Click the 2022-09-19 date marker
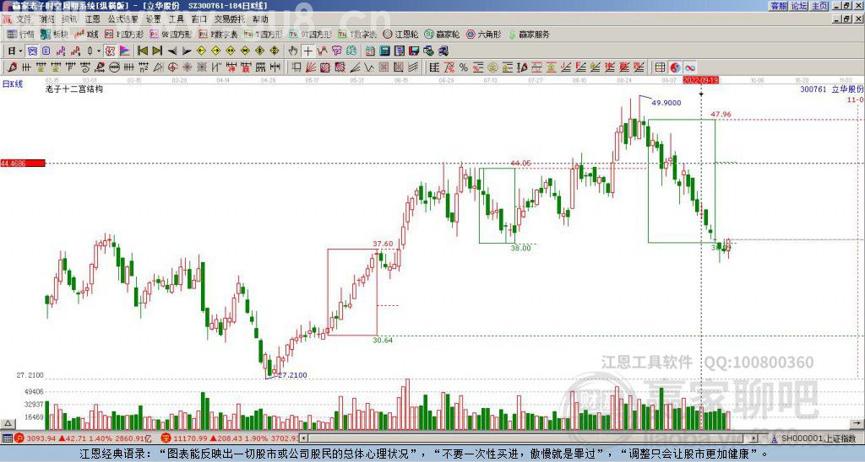This screenshot has width=865, height=462. click(700, 80)
